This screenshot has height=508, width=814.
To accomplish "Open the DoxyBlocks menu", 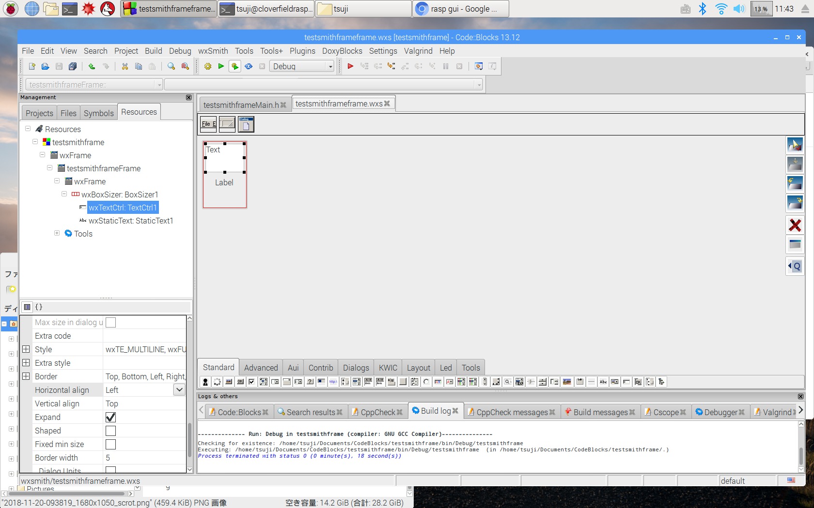I will pyautogui.click(x=342, y=51).
